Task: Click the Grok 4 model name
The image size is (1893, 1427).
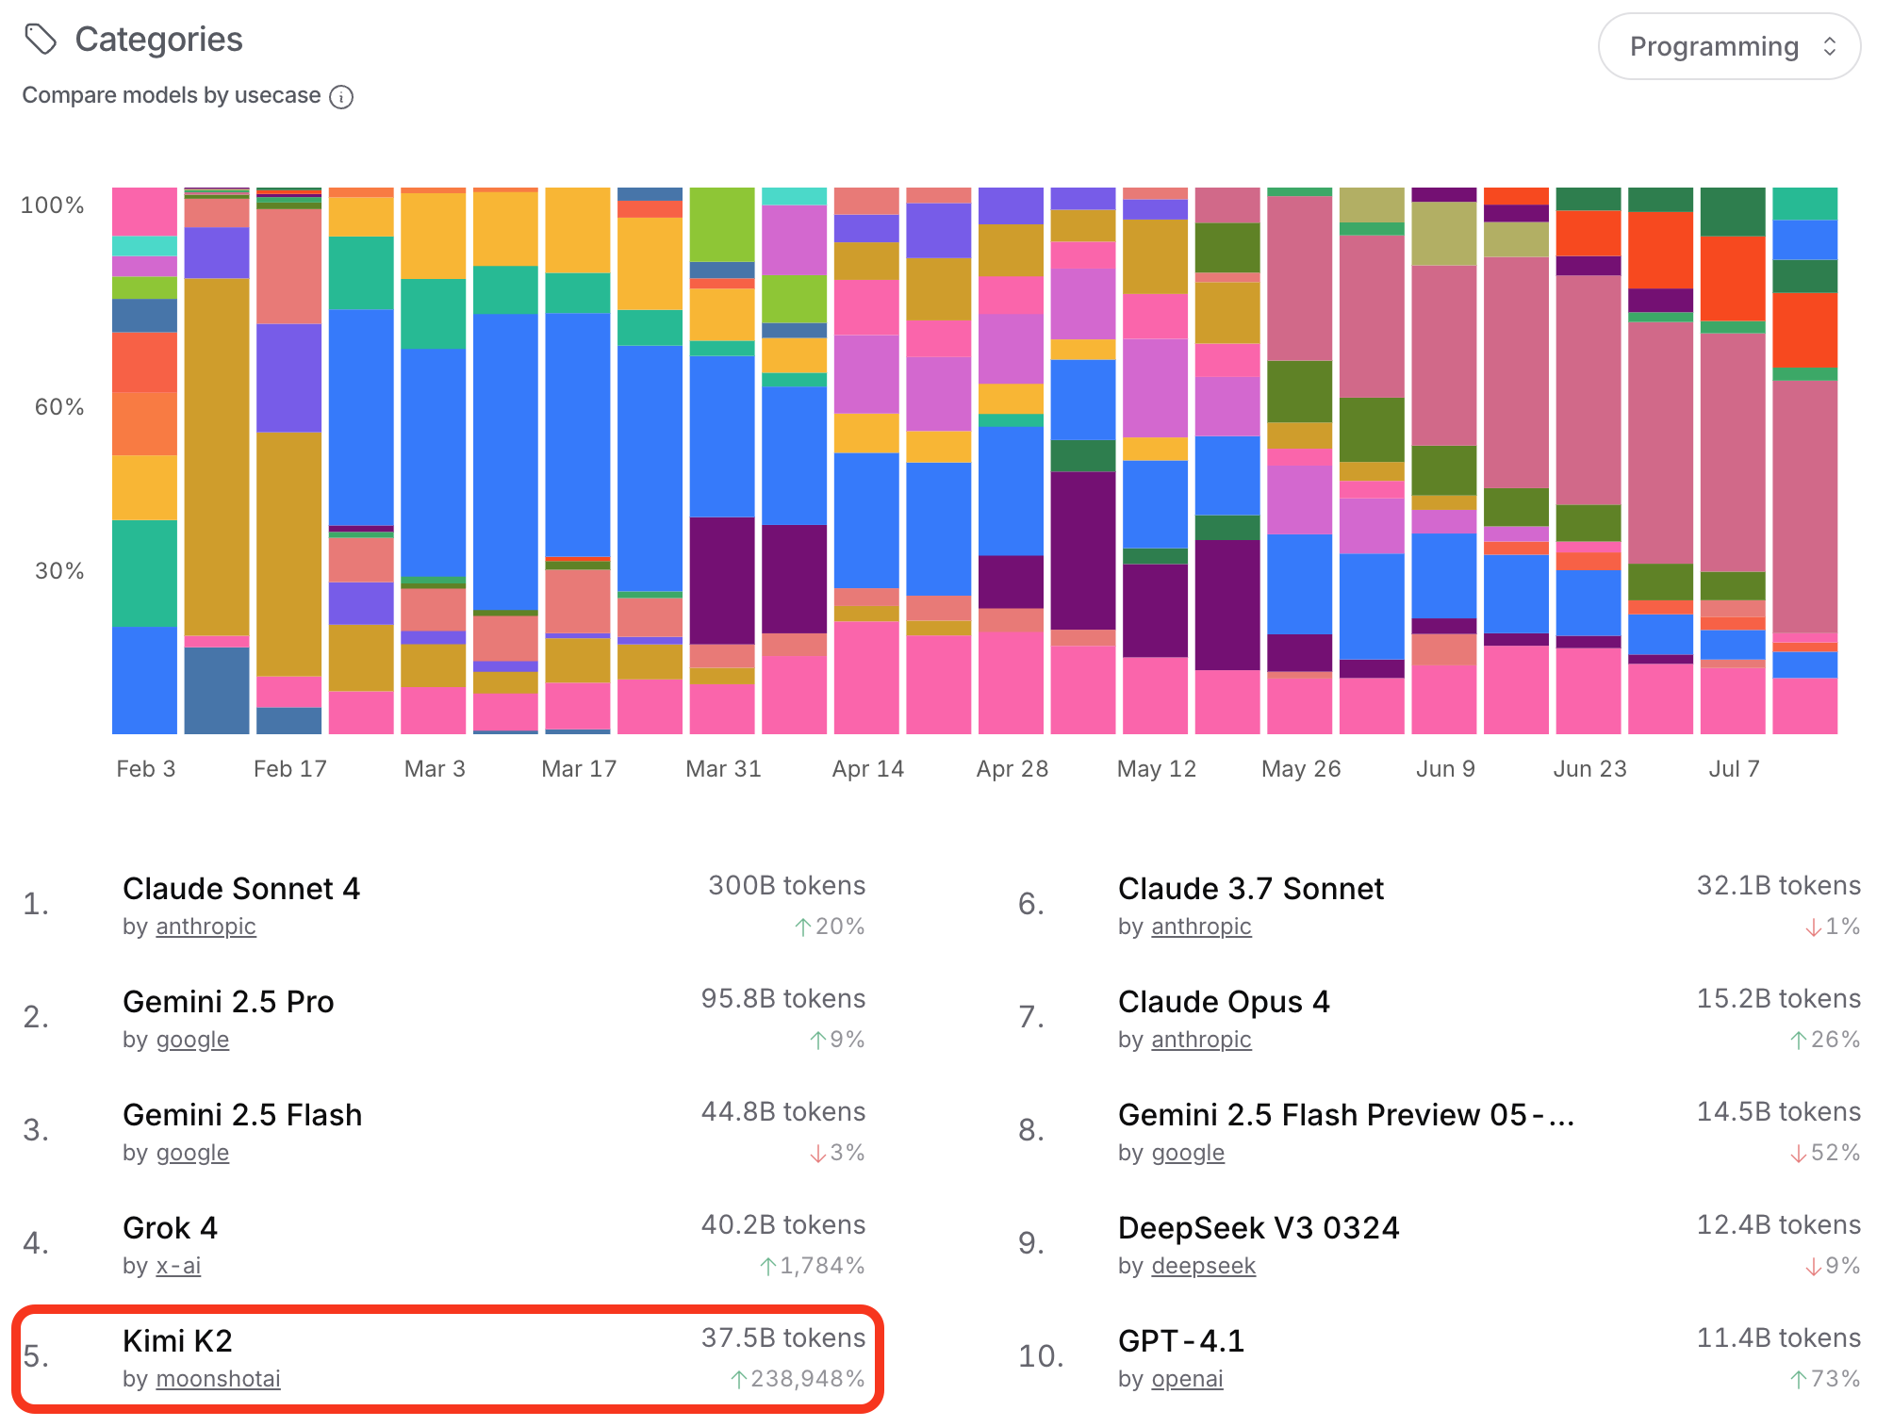Action: [x=170, y=1227]
